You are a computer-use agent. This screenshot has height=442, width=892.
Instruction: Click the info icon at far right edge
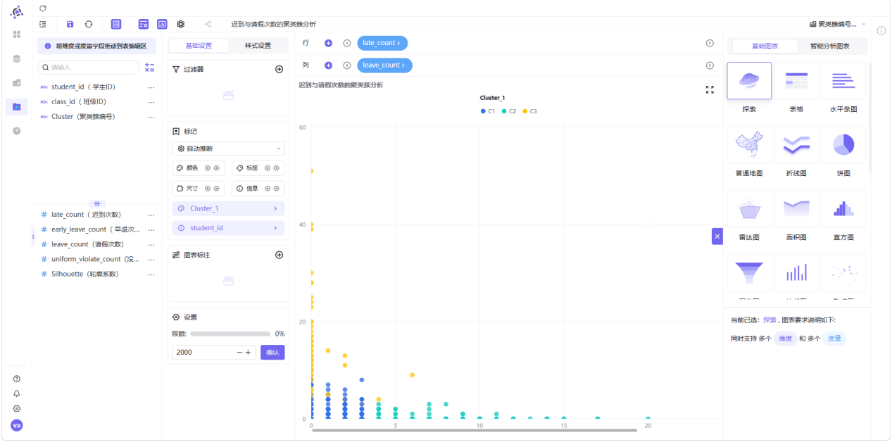click(x=881, y=30)
